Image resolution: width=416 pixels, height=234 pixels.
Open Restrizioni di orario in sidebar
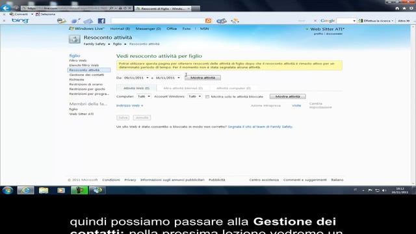(86, 84)
